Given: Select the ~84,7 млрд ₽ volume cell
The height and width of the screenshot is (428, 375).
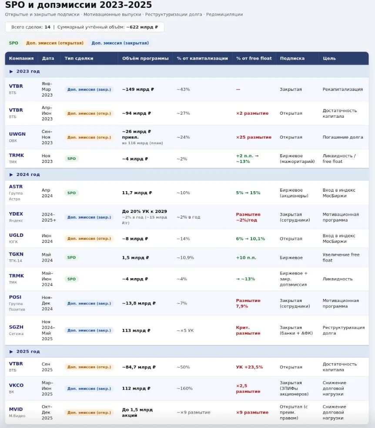Looking at the screenshot, I should coord(139,367).
